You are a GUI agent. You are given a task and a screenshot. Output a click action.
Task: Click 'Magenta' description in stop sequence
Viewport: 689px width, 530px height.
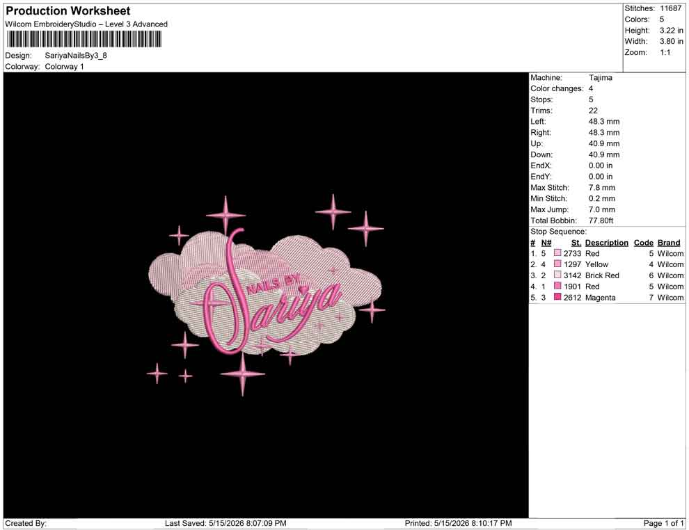pyautogui.click(x=600, y=297)
